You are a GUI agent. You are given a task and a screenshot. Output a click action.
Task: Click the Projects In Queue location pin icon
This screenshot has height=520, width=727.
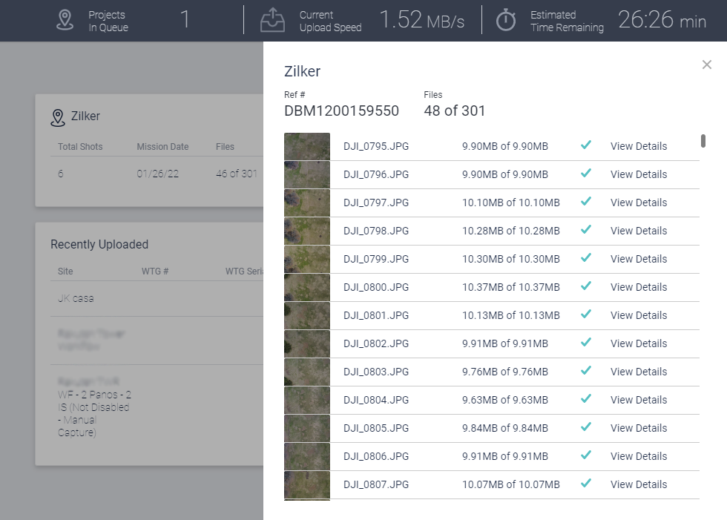click(65, 20)
